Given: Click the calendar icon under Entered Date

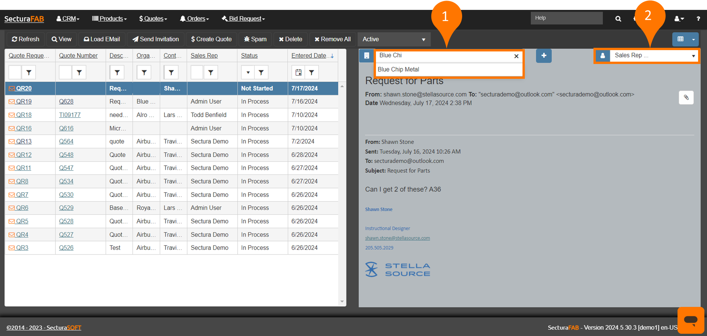Looking at the screenshot, I should [x=298, y=73].
